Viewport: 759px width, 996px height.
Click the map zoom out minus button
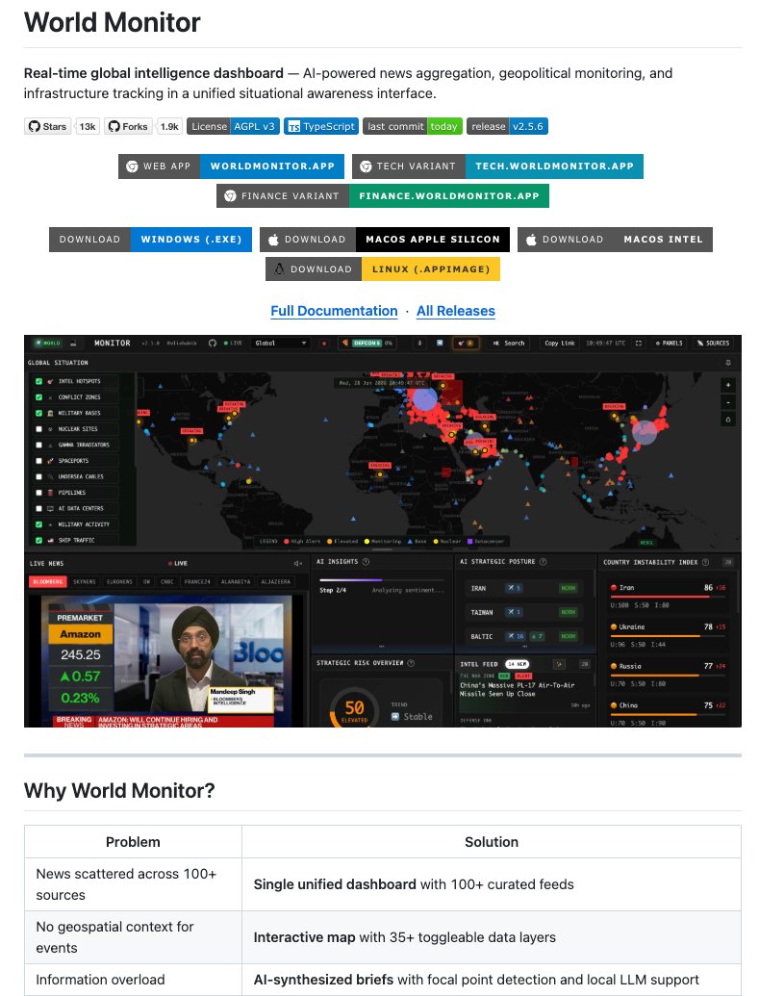(x=728, y=402)
